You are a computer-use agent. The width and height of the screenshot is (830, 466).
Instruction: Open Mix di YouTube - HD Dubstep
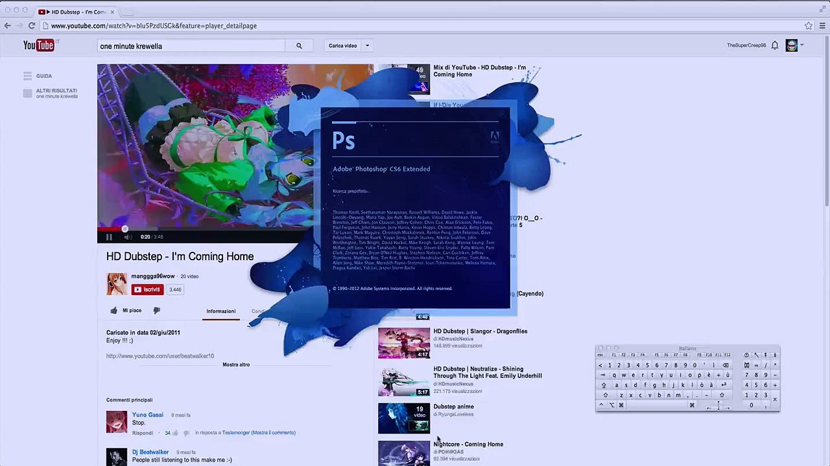pyautogui.click(x=479, y=71)
